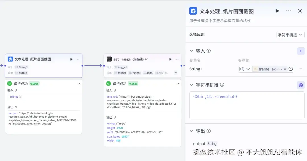Screen dimensions: 307x161
Task: Copy the 输出 of 文本处理 run result
Action: click(16, 107)
